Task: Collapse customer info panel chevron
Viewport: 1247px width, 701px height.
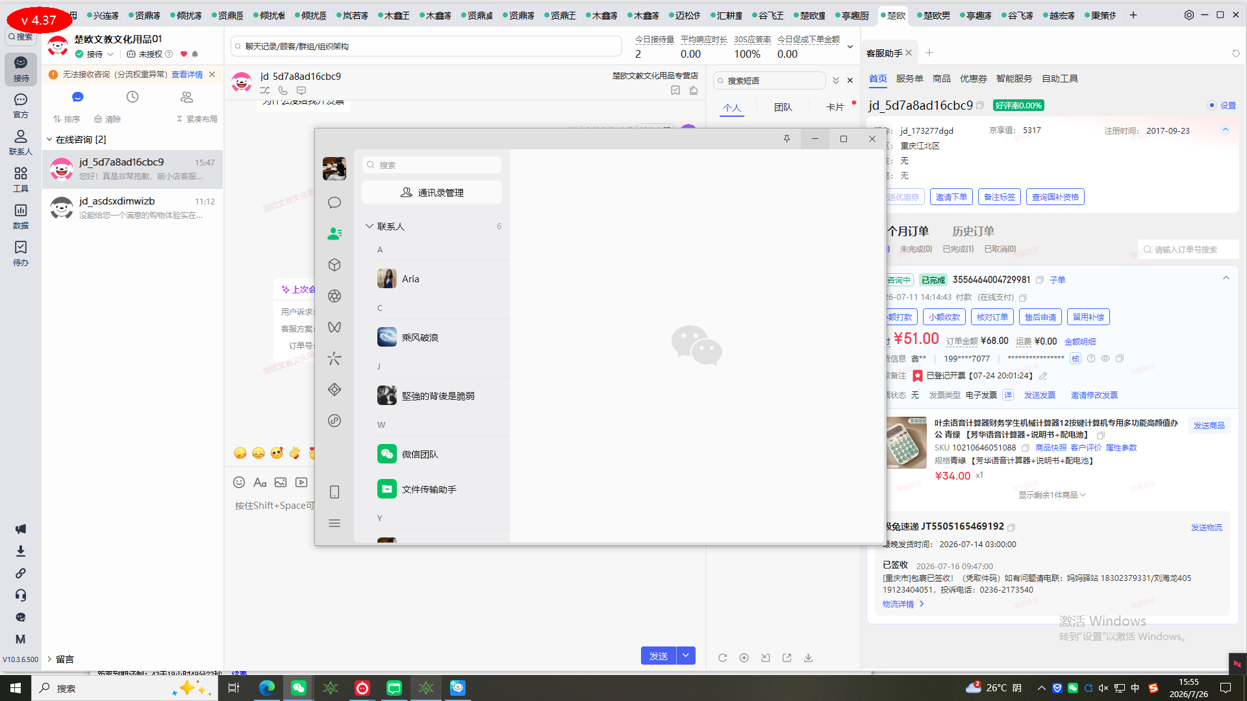Action: [1226, 130]
